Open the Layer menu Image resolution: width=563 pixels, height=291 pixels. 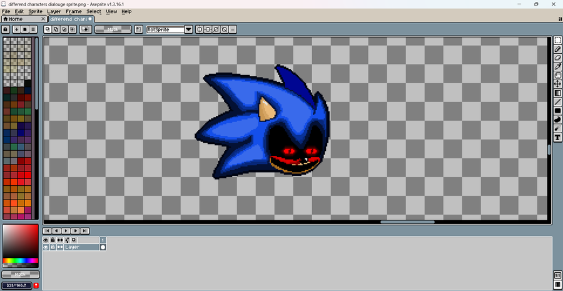[x=54, y=11]
